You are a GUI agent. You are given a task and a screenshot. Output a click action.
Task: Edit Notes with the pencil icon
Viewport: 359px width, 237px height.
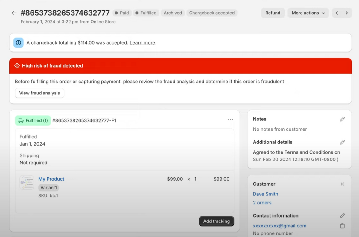(x=342, y=119)
